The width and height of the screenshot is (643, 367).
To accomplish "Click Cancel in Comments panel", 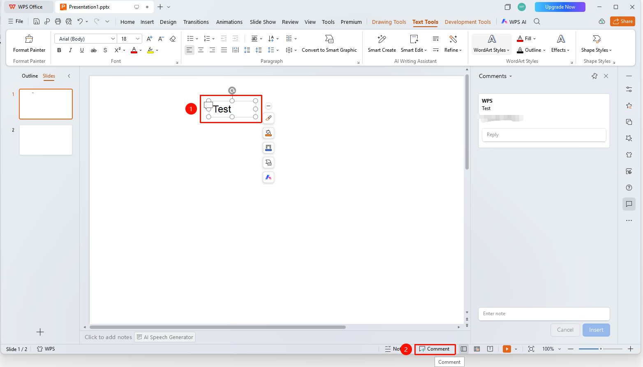I will 565,330.
